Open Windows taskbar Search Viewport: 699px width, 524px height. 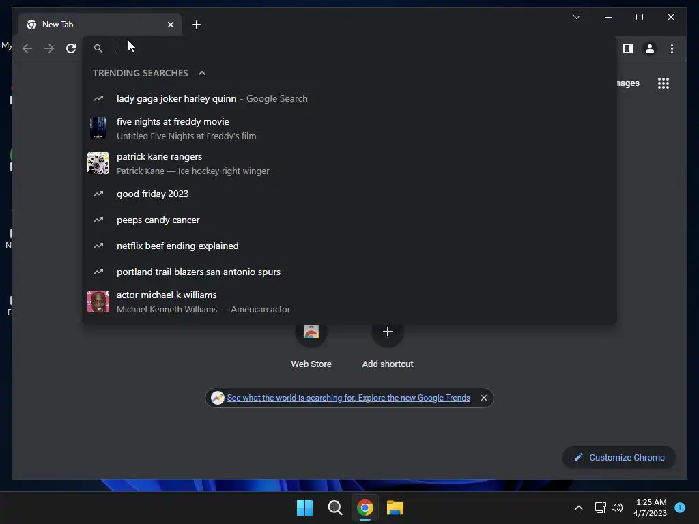pos(334,508)
